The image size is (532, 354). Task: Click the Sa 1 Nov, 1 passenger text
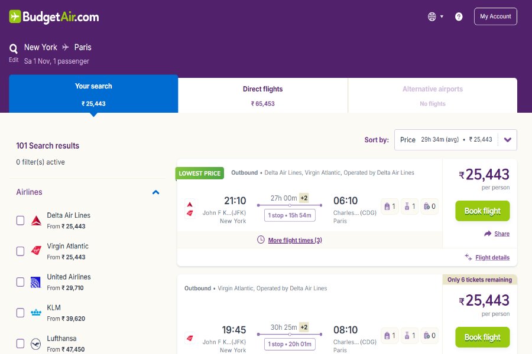tap(56, 61)
